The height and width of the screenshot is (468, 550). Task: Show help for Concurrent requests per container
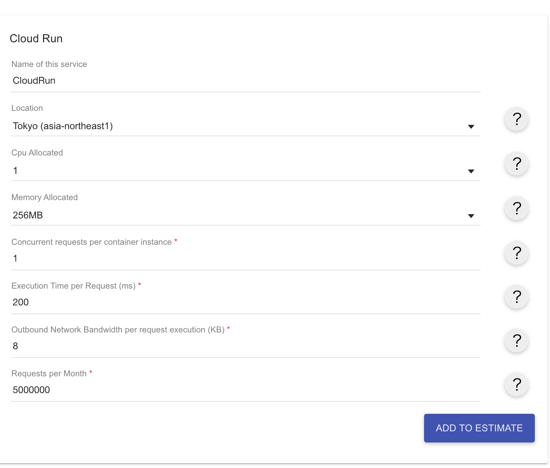[x=517, y=253]
